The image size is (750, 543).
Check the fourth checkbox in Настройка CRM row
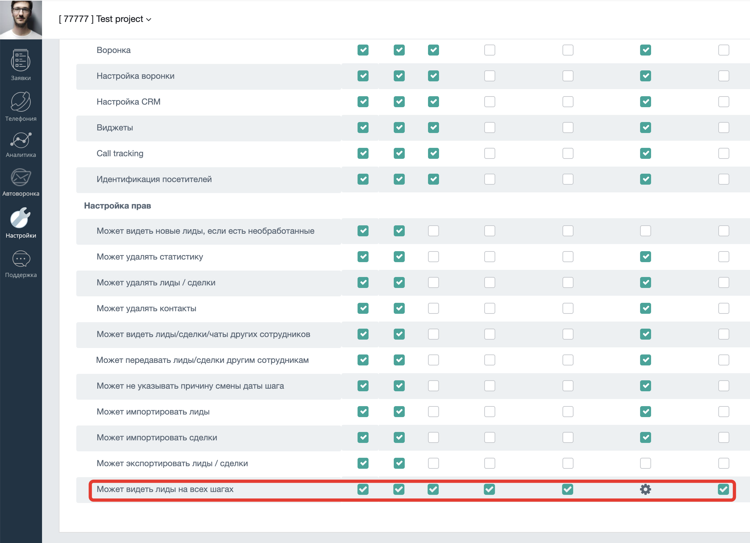[489, 102]
